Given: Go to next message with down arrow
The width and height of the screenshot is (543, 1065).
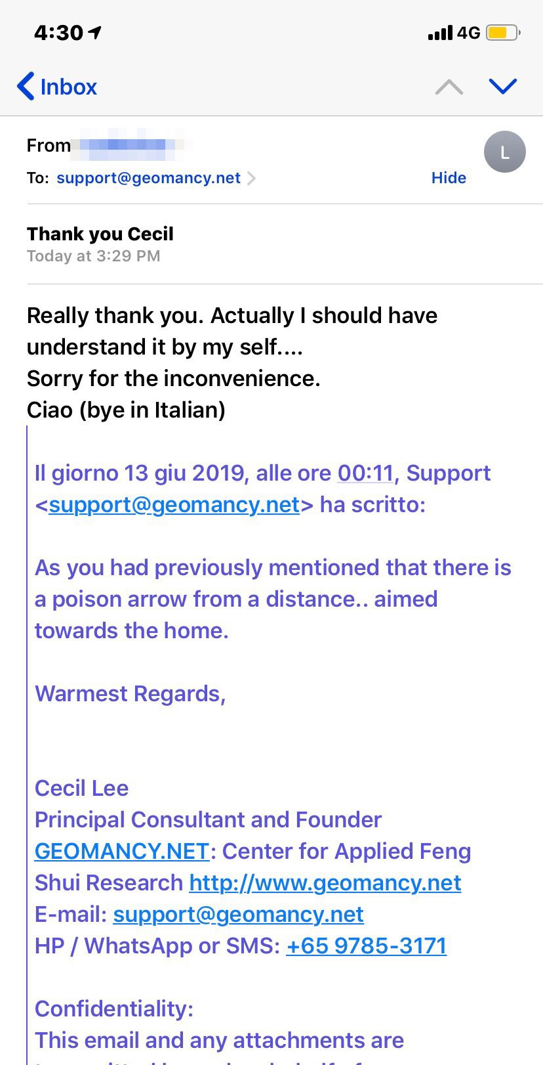Looking at the screenshot, I should [x=503, y=87].
